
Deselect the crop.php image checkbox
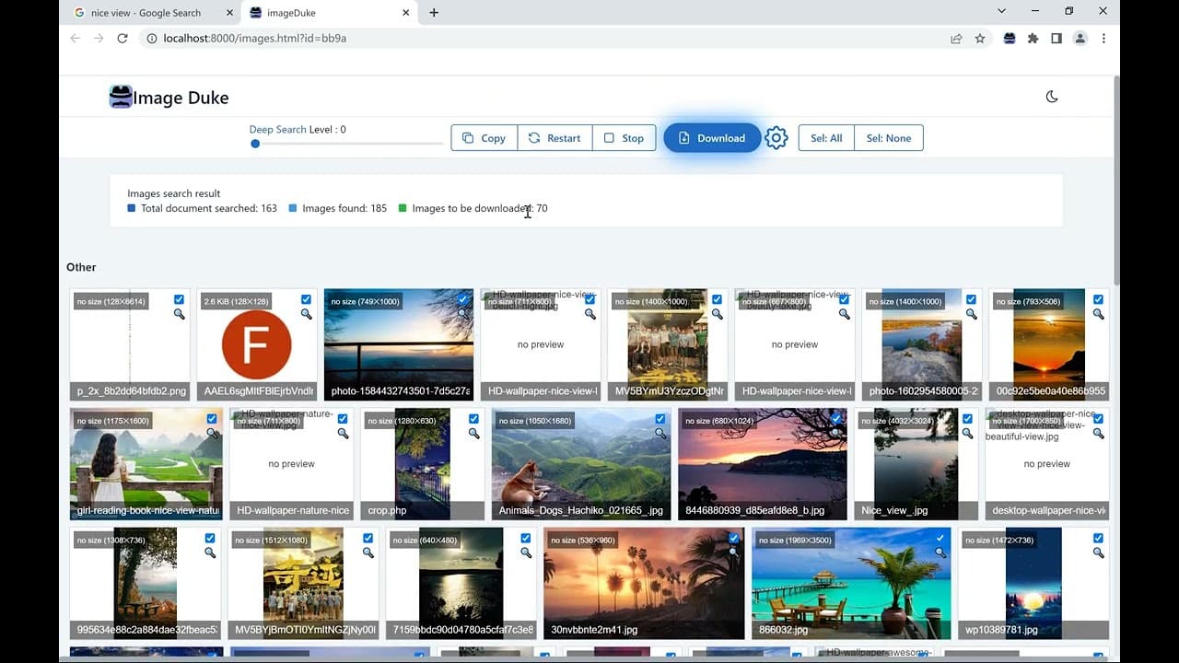473,419
